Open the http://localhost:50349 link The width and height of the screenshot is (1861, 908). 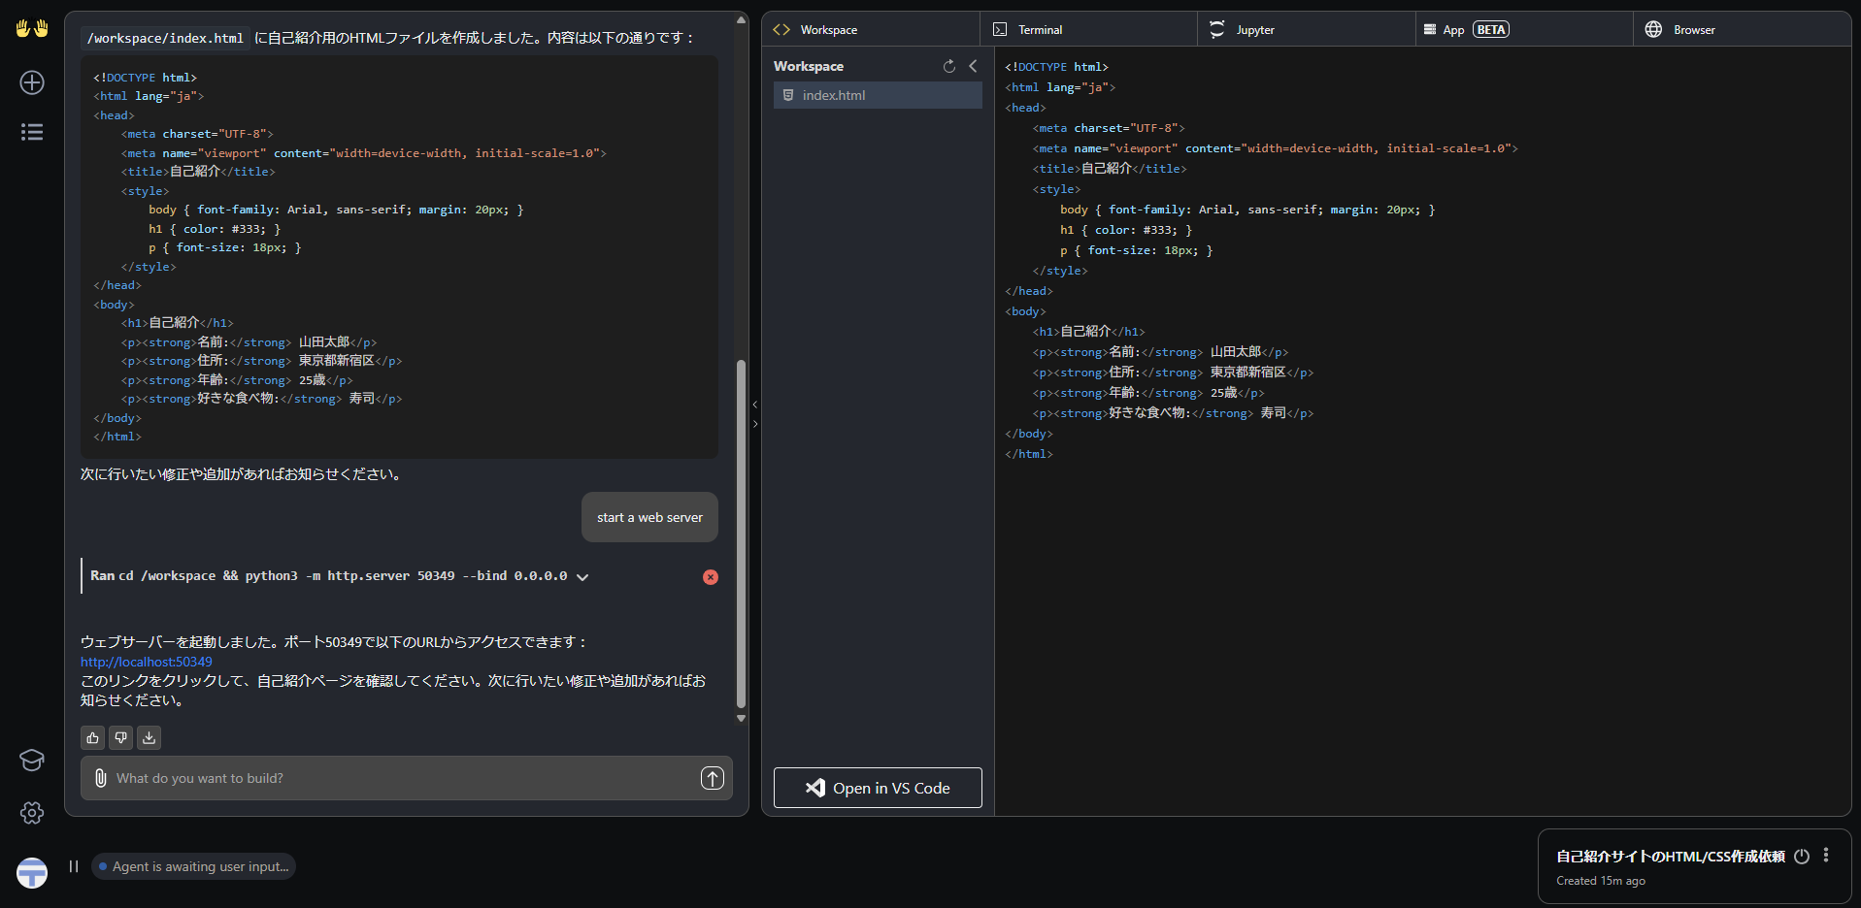(147, 662)
